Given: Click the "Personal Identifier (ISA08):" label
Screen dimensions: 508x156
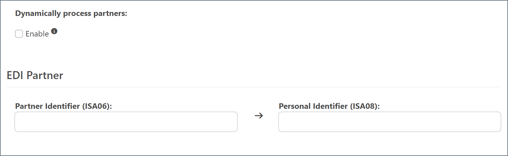Looking at the screenshot, I should tap(329, 106).
